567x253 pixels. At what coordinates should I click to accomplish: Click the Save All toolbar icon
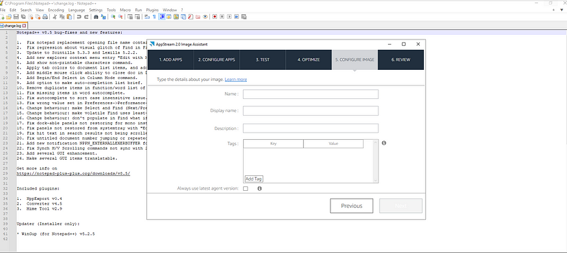tap(23, 17)
